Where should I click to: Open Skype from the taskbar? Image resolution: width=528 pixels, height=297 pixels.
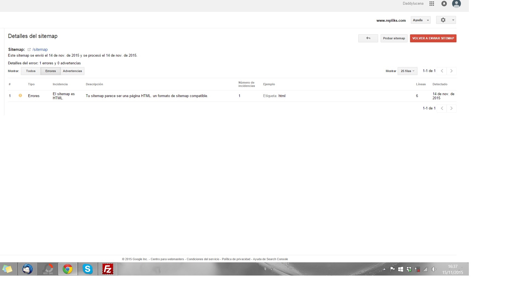click(x=88, y=269)
